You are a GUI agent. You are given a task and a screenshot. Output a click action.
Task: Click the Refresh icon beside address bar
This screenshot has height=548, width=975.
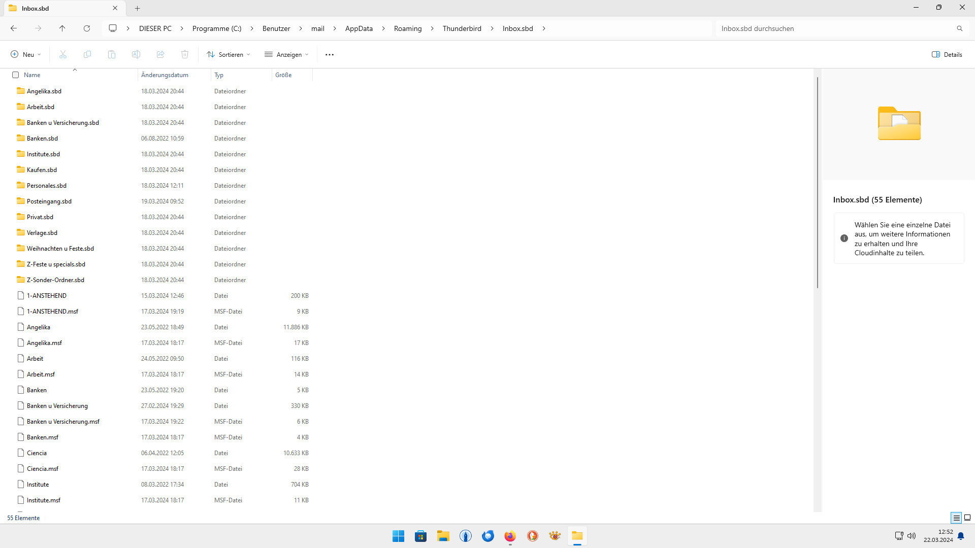pos(87,28)
